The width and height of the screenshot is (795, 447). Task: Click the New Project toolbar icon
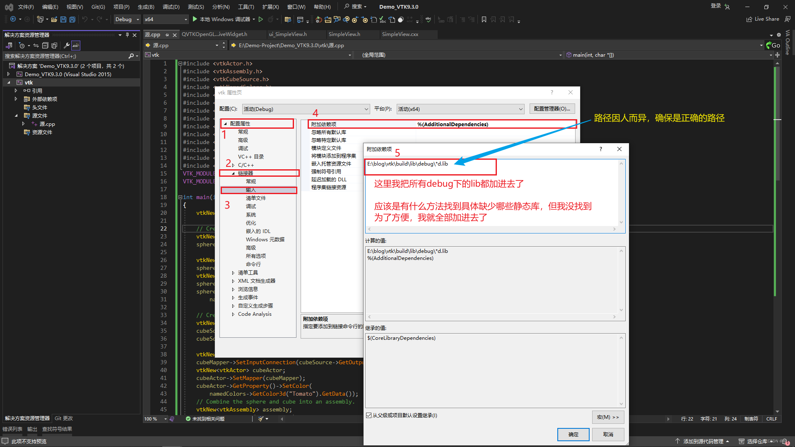(41, 19)
